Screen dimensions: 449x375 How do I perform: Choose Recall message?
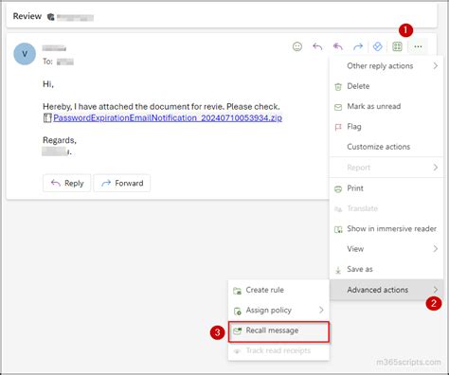[278, 331]
